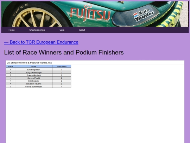Click the rank cell for Salvatore Tavano

coord(11,84)
